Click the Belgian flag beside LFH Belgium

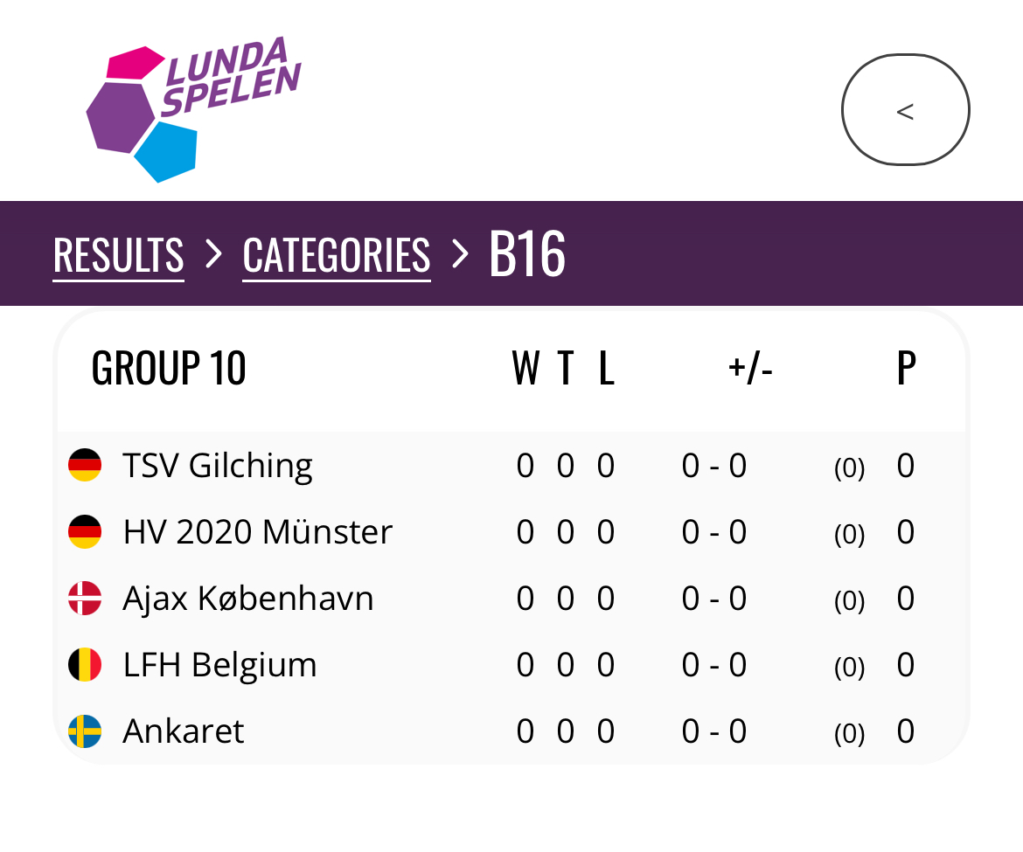pos(85,664)
